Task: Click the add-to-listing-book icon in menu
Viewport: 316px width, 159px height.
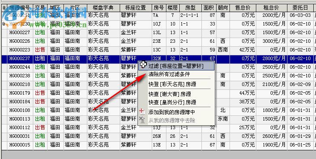Action: tap(142, 111)
